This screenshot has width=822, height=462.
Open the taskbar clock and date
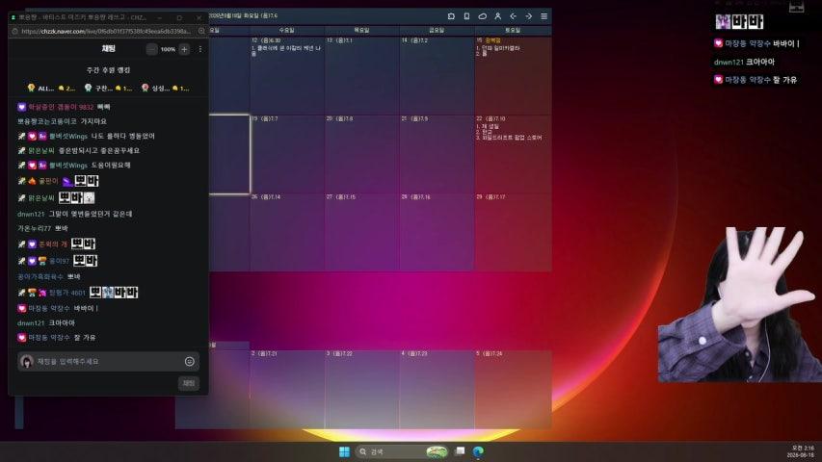click(x=801, y=451)
